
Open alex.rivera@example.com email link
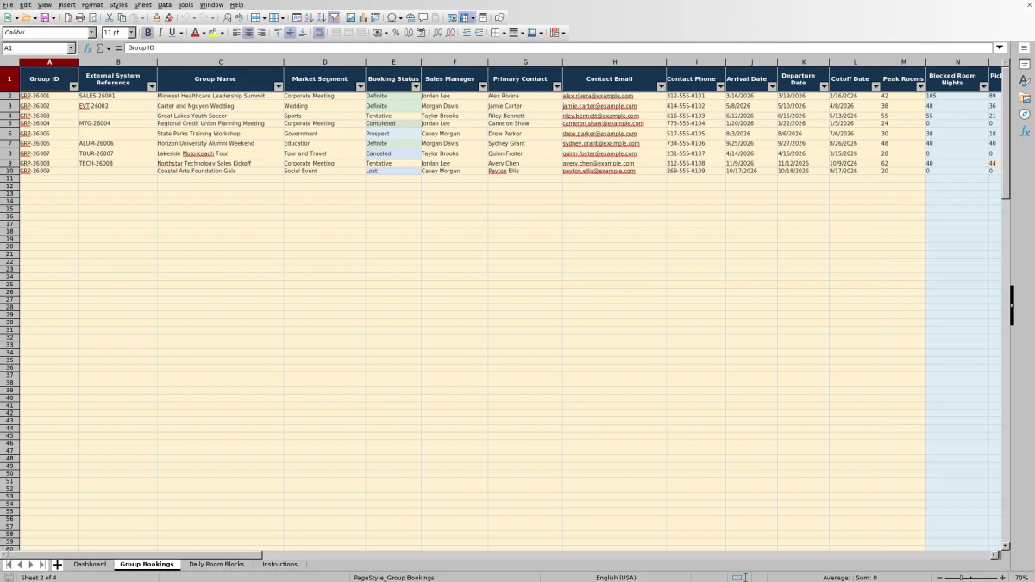coord(598,97)
